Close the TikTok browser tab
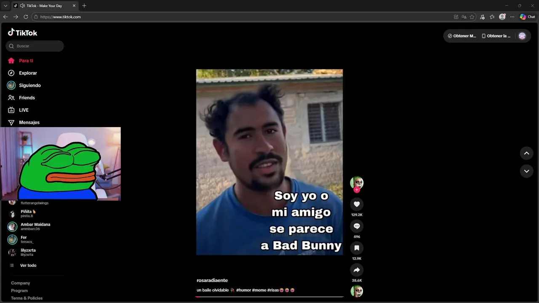 pyautogui.click(x=74, y=6)
